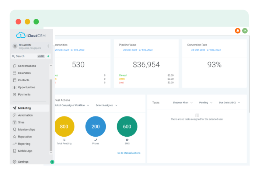Click the Opportunities icon in sidebar
Image resolution: width=258 pixels, height=177 pixels.
coord(14,87)
